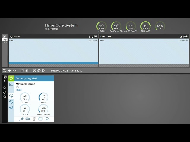Click the blue used RAM bar on node 192.0.2.211
Screen dimensions: 190x142
pyautogui.click(x=53, y=63)
